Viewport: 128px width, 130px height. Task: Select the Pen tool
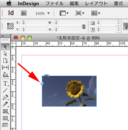click(5, 97)
